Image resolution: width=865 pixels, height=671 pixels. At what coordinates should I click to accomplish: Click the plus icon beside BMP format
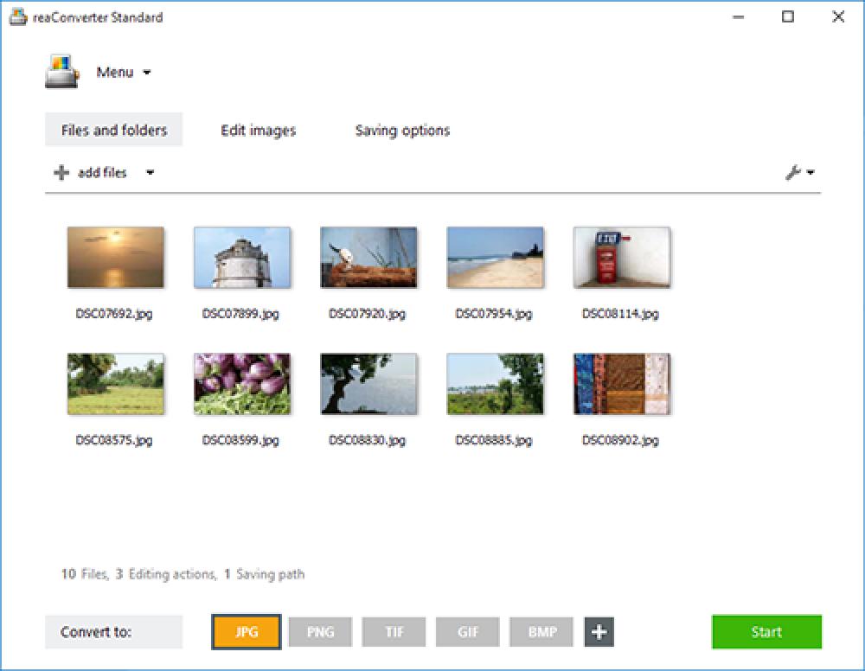[x=597, y=632]
